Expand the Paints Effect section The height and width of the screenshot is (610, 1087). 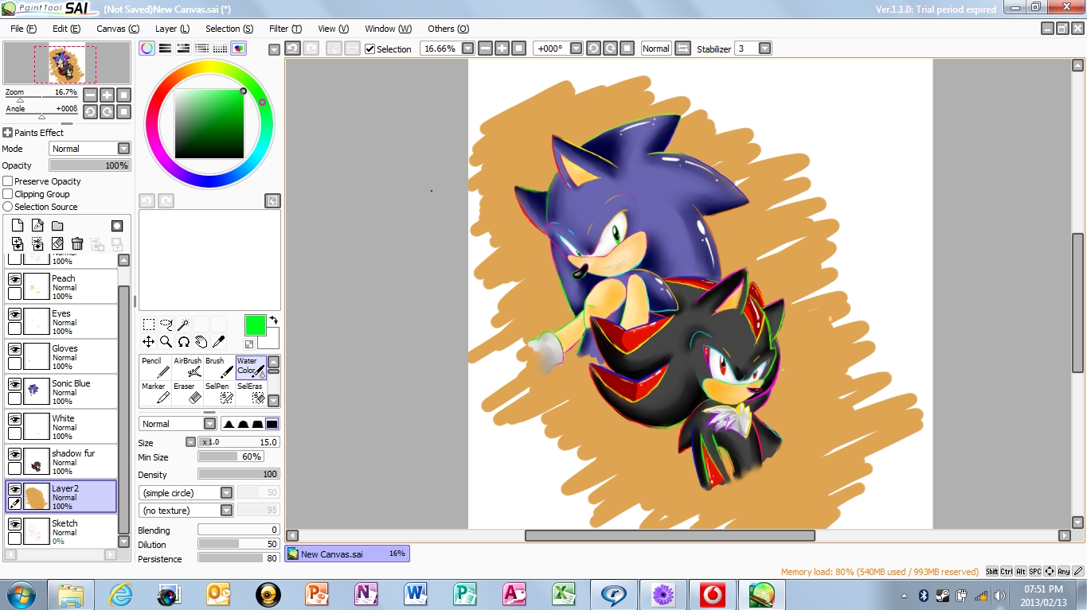tap(8, 133)
